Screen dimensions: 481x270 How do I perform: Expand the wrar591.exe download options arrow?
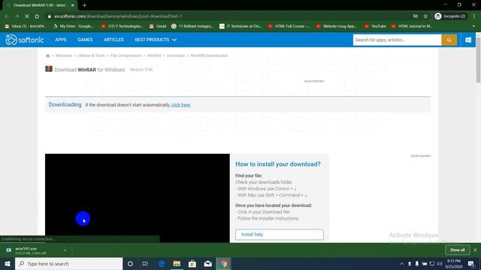pyautogui.click(x=65, y=250)
